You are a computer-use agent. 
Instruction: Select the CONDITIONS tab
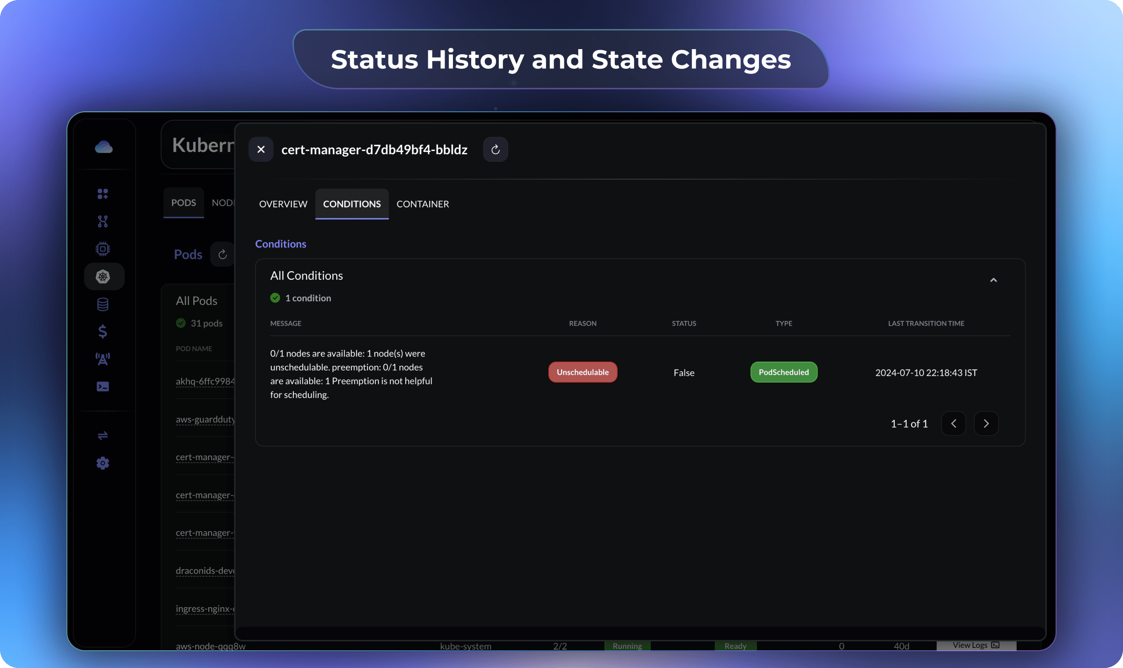[352, 204]
